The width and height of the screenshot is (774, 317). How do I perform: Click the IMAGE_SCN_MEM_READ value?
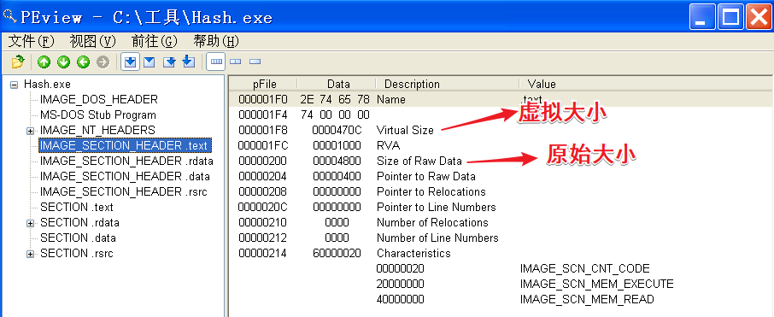pos(587,299)
